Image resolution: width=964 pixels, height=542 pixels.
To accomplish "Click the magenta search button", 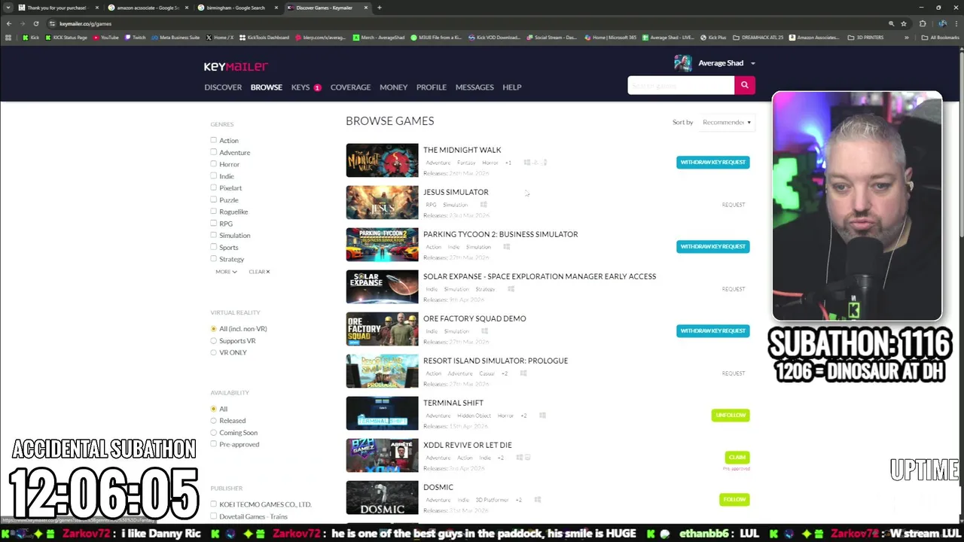I will point(744,85).
